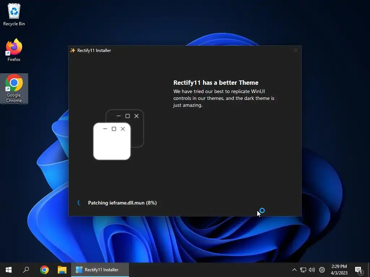Open the volume tray icon
The width and height of the screenshot is (370, 277).
tap(312, 270)
